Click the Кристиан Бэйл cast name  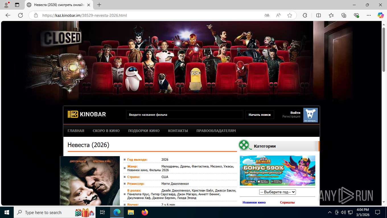(x=202, y=190)
